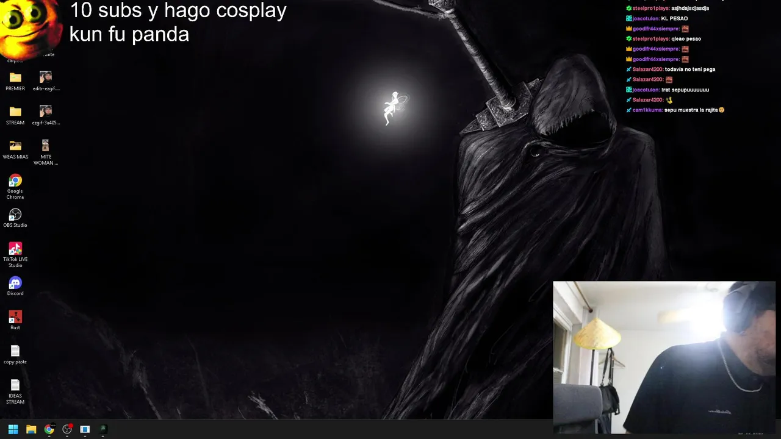Open the PREMIER folder on desktop
781x439 pixels.
pyautogui.click(x=15, y=81)
